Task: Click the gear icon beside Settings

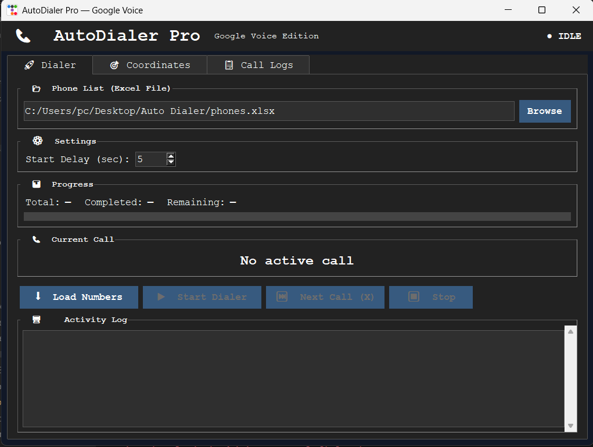Action: (x=37, y=141)
